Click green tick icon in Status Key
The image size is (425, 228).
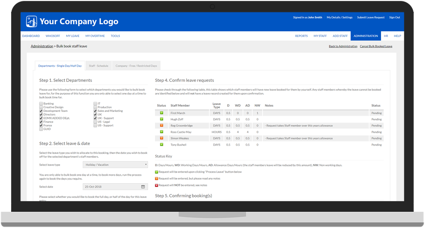click(x=156, y=172)
